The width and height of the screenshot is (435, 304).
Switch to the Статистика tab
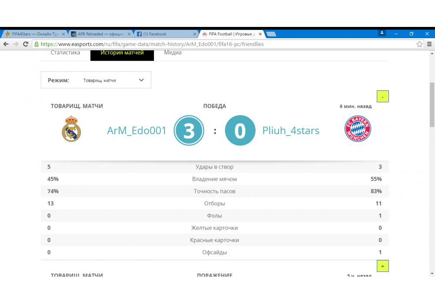pyautogui.click(x=65, y=53)
